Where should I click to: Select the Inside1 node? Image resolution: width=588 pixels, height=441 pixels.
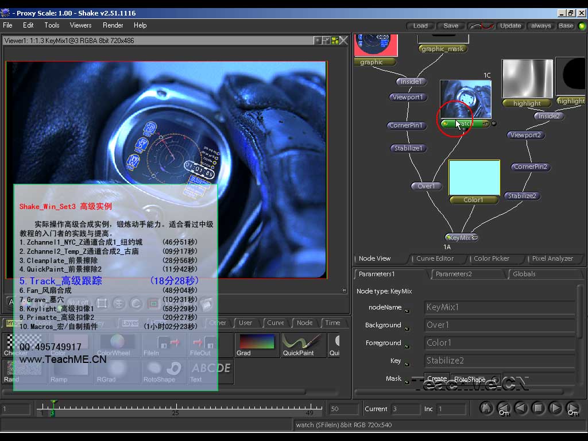[x=411, y=82]
